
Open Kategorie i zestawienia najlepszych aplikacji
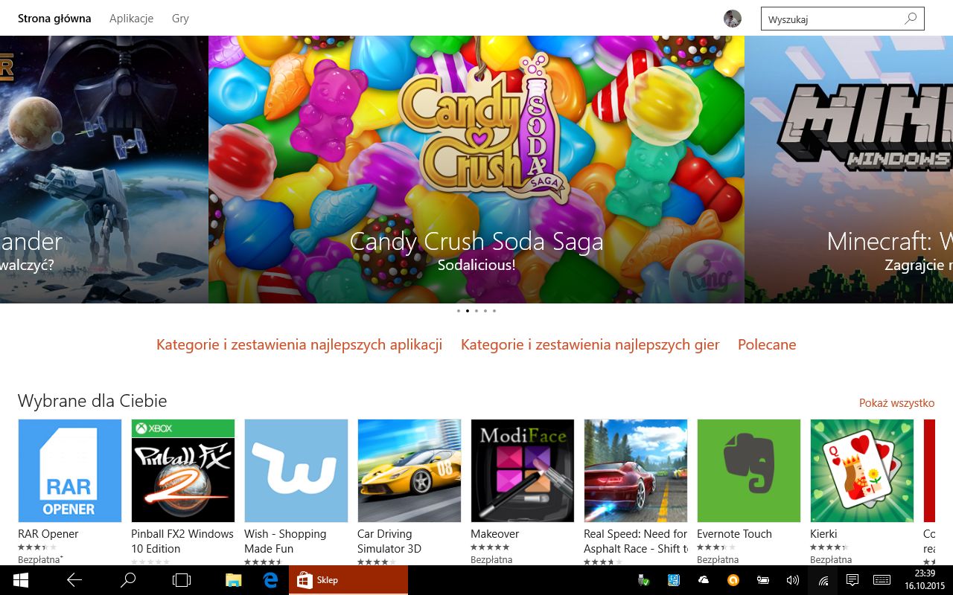click(x=299, y=344)
